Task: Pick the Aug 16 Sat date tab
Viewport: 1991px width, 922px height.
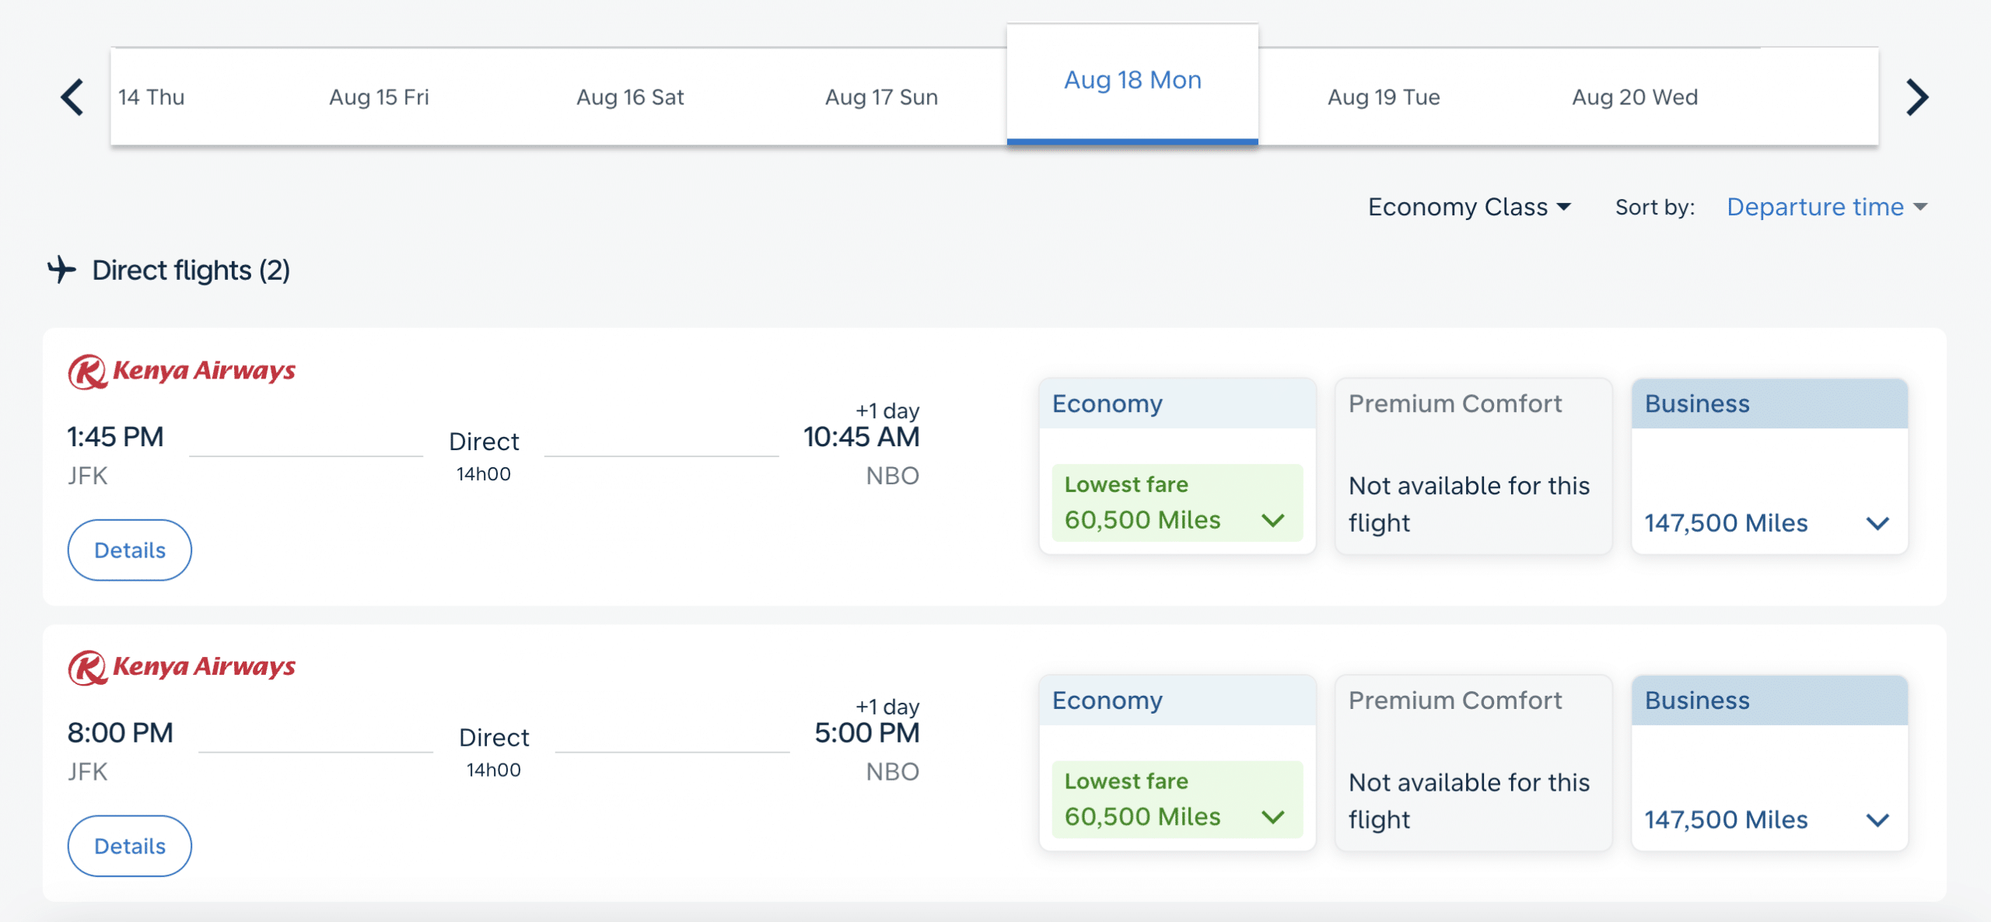Action: coord(630,97)
